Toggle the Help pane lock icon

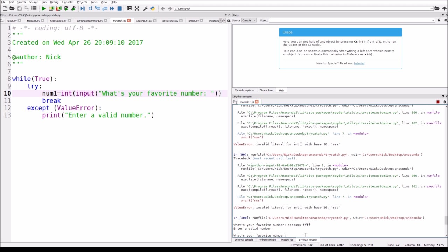(x=439, y=20)
